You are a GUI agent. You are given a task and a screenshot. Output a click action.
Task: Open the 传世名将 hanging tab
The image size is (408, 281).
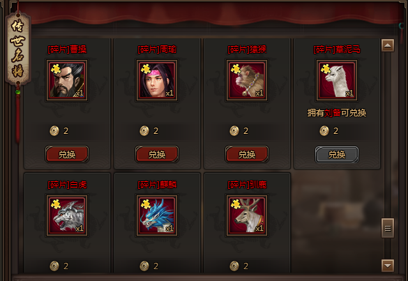(18, 49)
